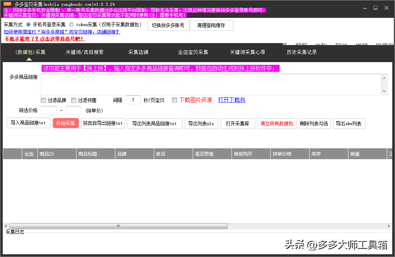Open the 打开下载包 link

pos(231,100)
